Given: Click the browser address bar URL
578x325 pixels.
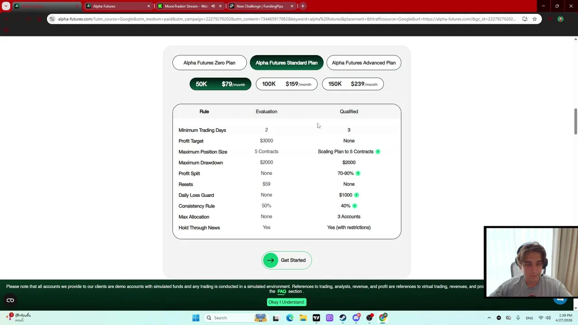Looking at the screenshot, I should point(287,19).
